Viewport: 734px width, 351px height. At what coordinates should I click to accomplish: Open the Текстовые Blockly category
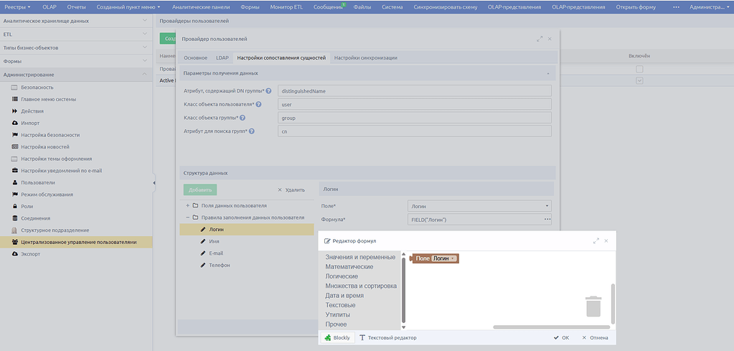[x=340, y=305]
